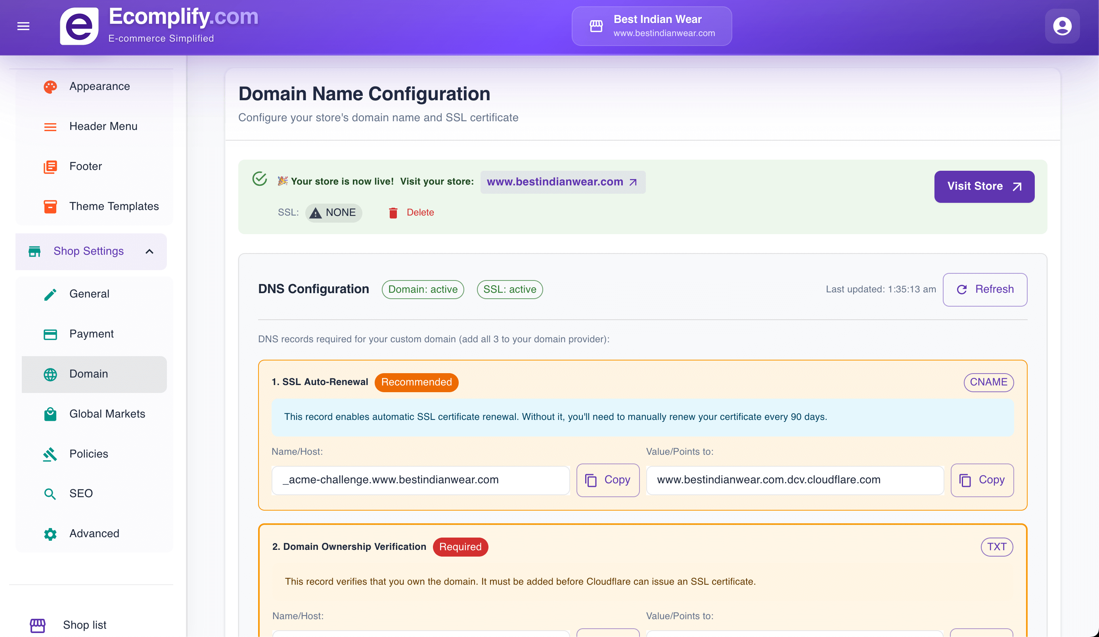Image resolution: width=1099 pixels, height=637 pixels.
Task: Click the Visit Store button
Action: tap(984, 187)
